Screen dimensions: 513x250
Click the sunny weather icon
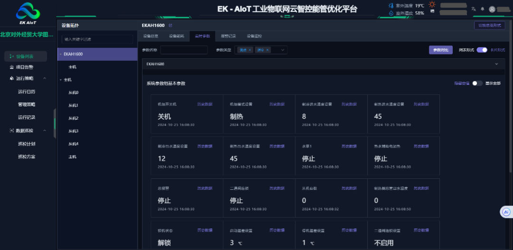432,4
